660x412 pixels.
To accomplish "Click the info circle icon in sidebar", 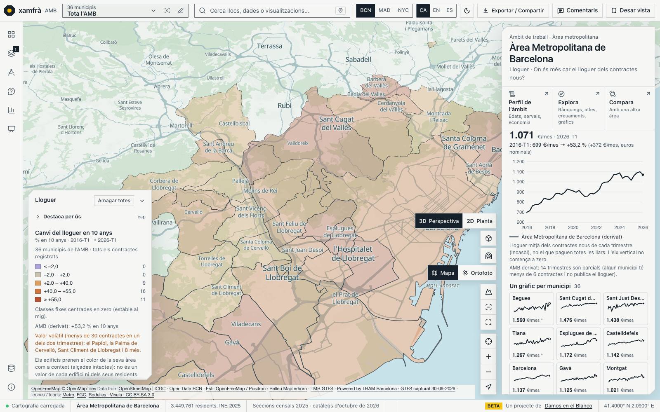I will click(11, 387).
